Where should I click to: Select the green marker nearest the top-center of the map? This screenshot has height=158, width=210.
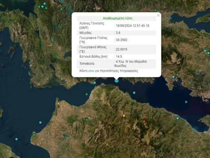(x=62, y=9)
